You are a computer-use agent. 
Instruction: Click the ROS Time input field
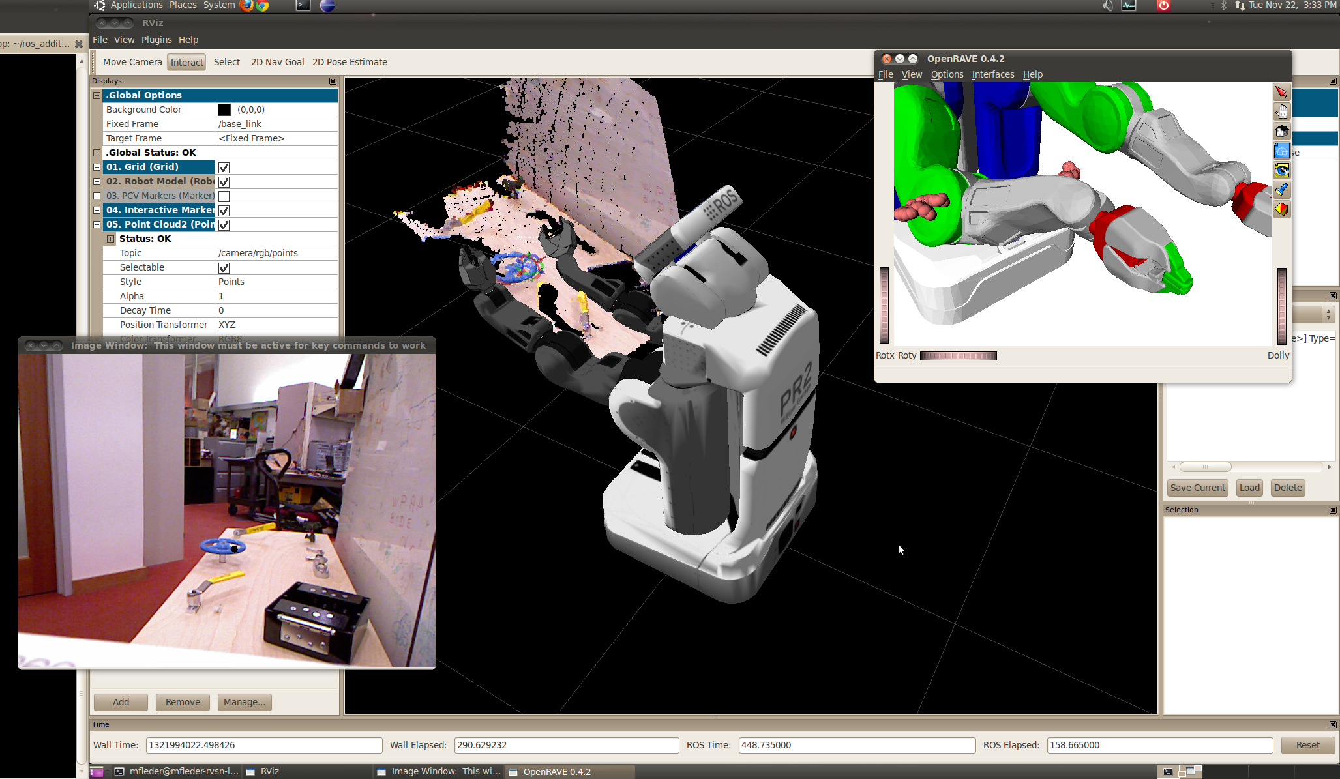coord(857,745)
